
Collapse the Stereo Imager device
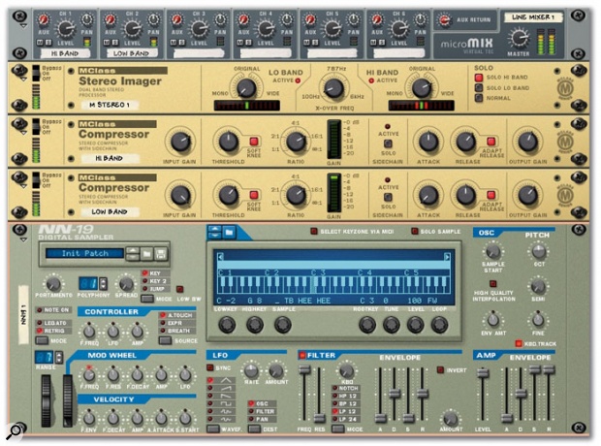(24, 80)
